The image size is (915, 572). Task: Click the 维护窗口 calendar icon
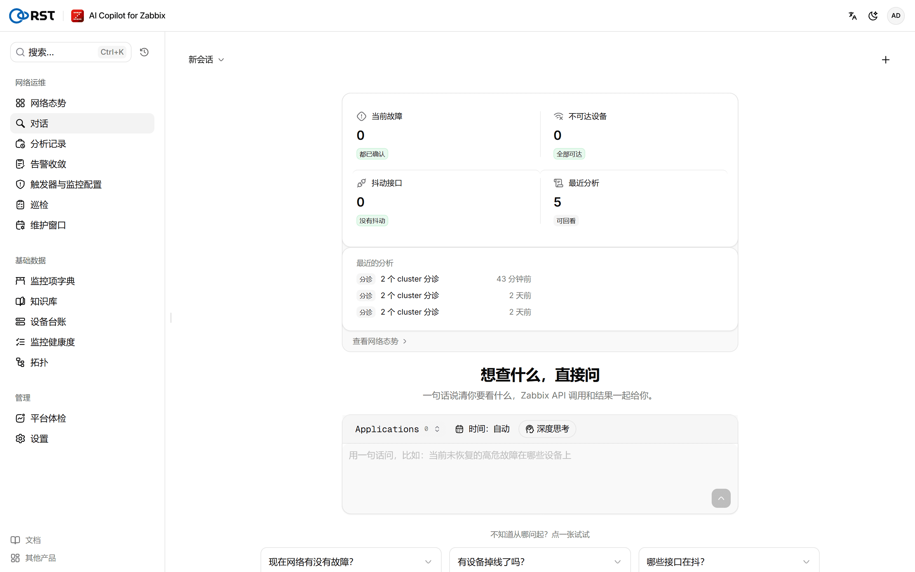(x=20, y=225)
